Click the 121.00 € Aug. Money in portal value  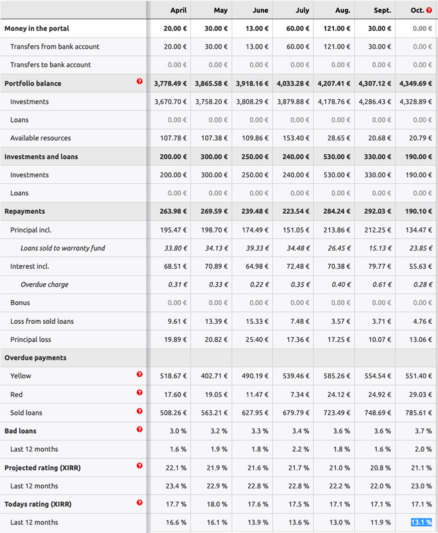[x=336, y=29]
